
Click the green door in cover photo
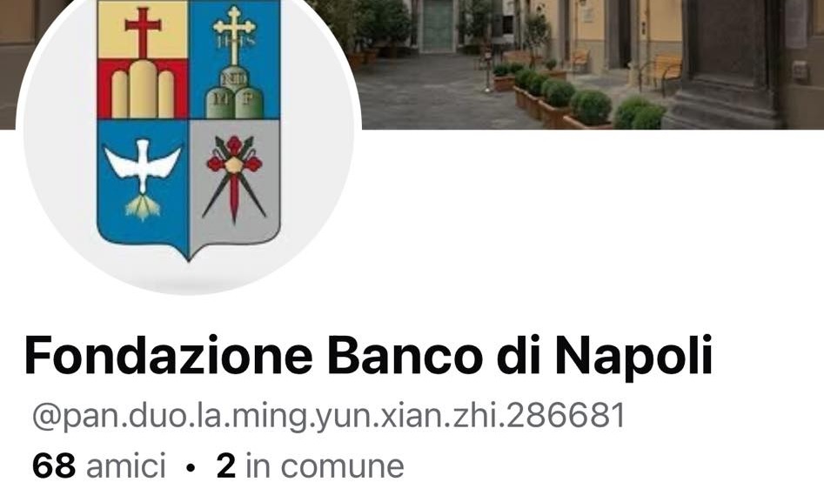(438, 25)
